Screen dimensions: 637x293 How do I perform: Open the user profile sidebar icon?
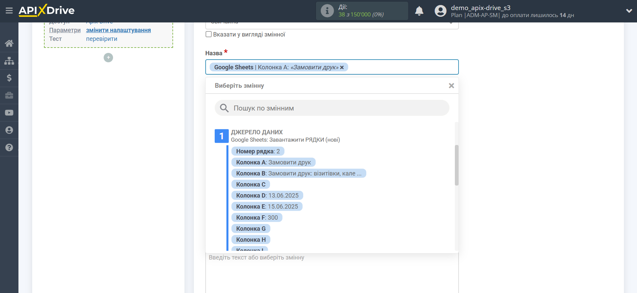[x=9, y=130]
